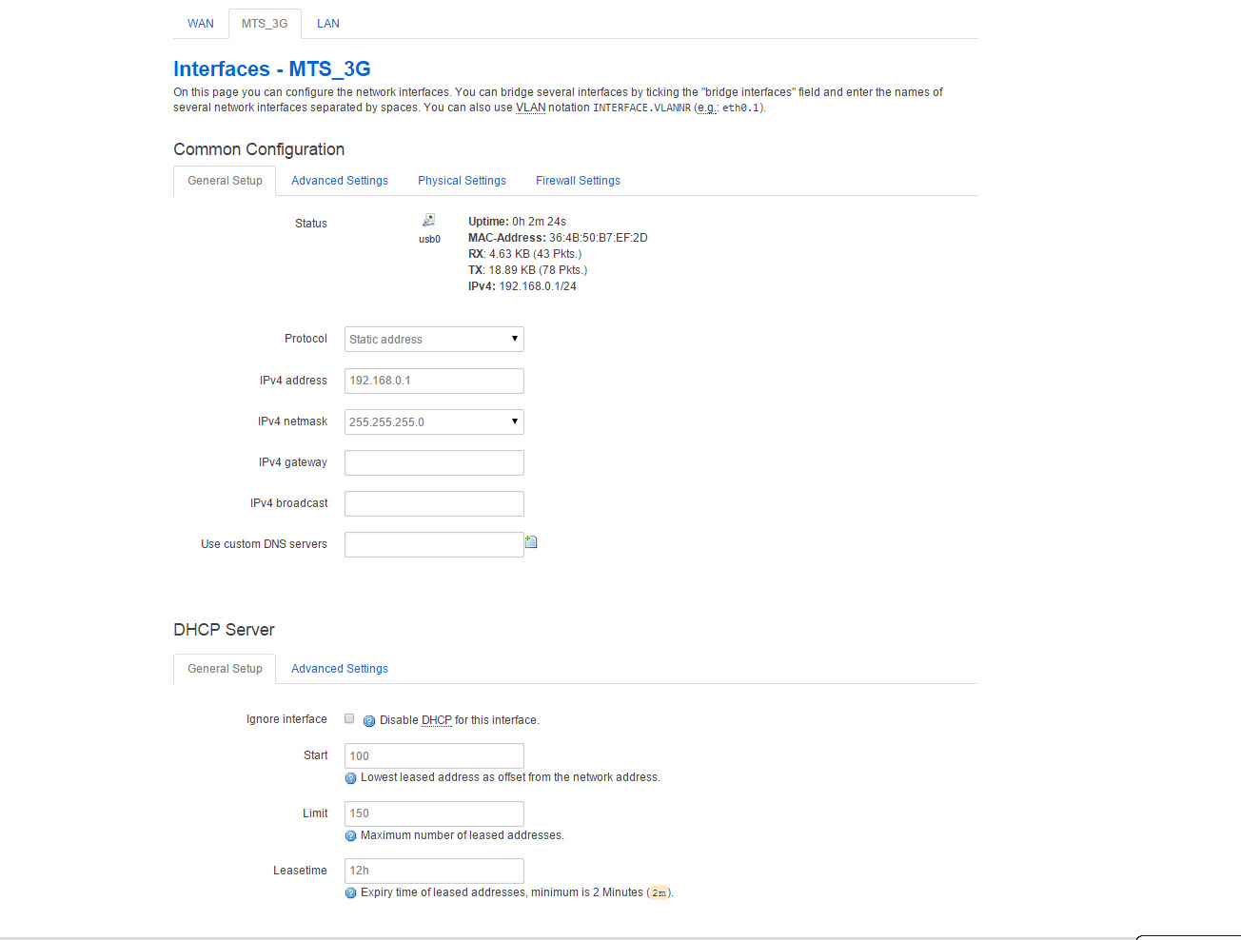Open Common Configuration Advanced Settings tab
The height and width of the screenshot is (940, 1241).
pyautogui.click(x=340, y=181)
